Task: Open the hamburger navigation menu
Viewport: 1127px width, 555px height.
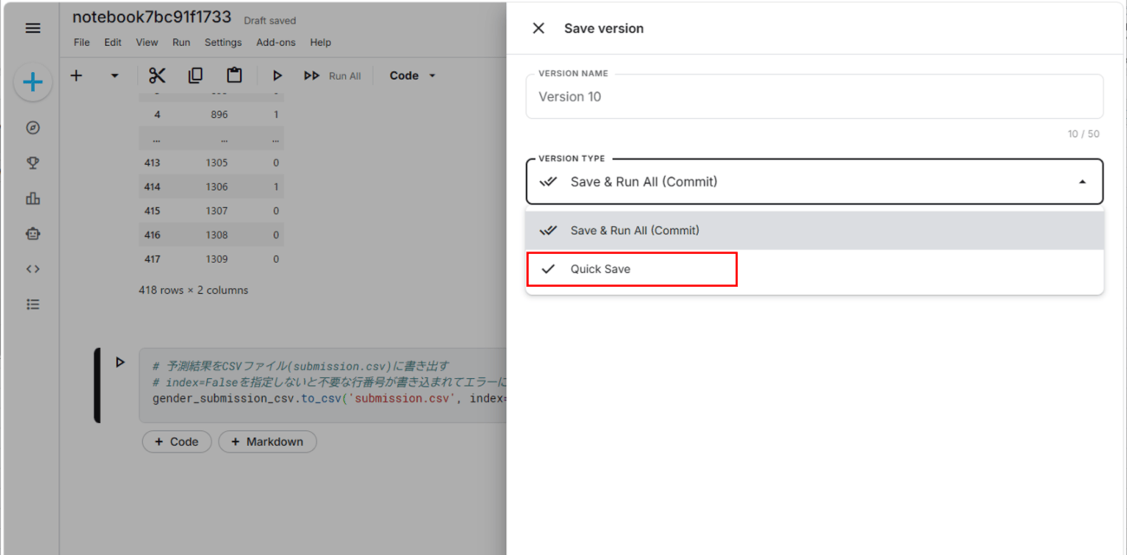Action: click(33, 29)
